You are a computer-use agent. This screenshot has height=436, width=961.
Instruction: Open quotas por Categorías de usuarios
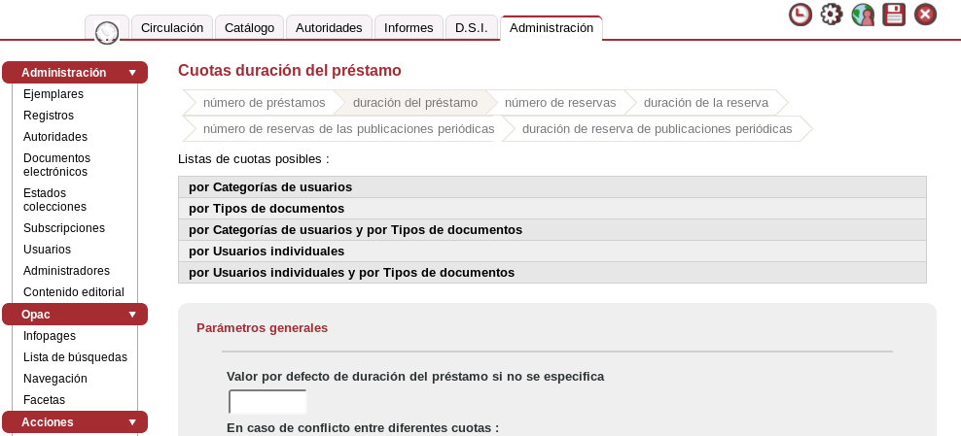pyautogui.click(x=270, y=187)
